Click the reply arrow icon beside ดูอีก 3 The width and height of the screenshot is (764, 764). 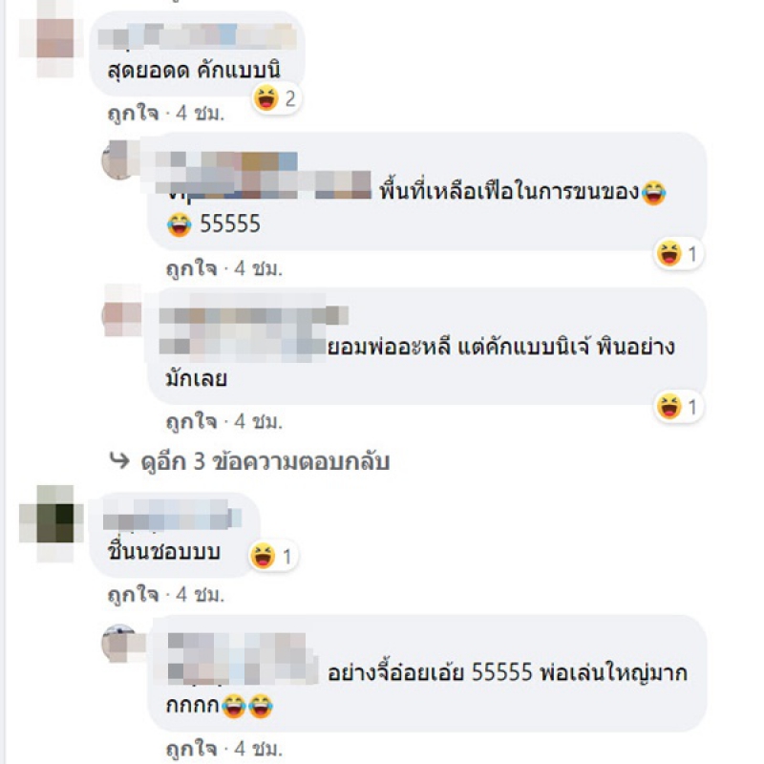click(120, 460)
